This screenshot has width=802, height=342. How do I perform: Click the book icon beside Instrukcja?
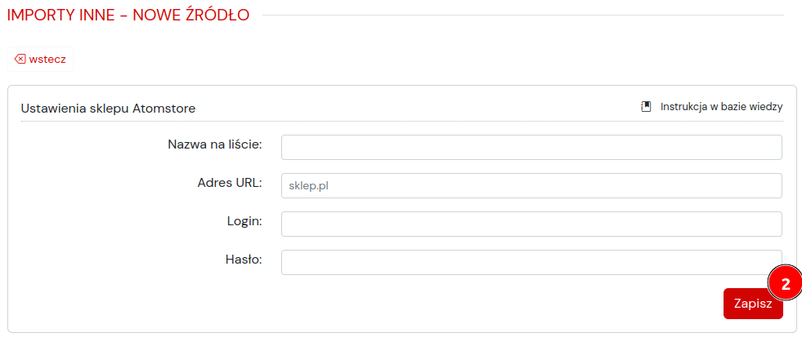646,107
